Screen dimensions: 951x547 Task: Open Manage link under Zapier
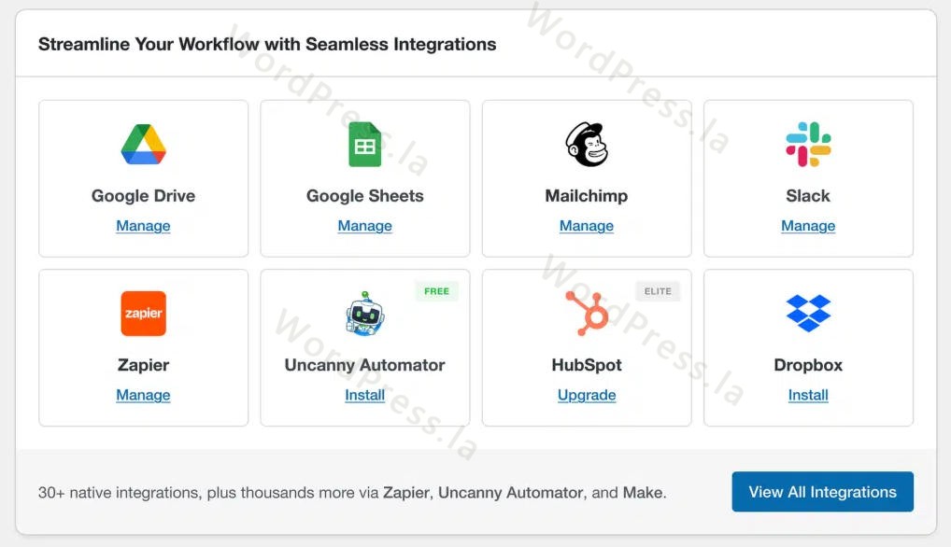[x=143, y=395]
